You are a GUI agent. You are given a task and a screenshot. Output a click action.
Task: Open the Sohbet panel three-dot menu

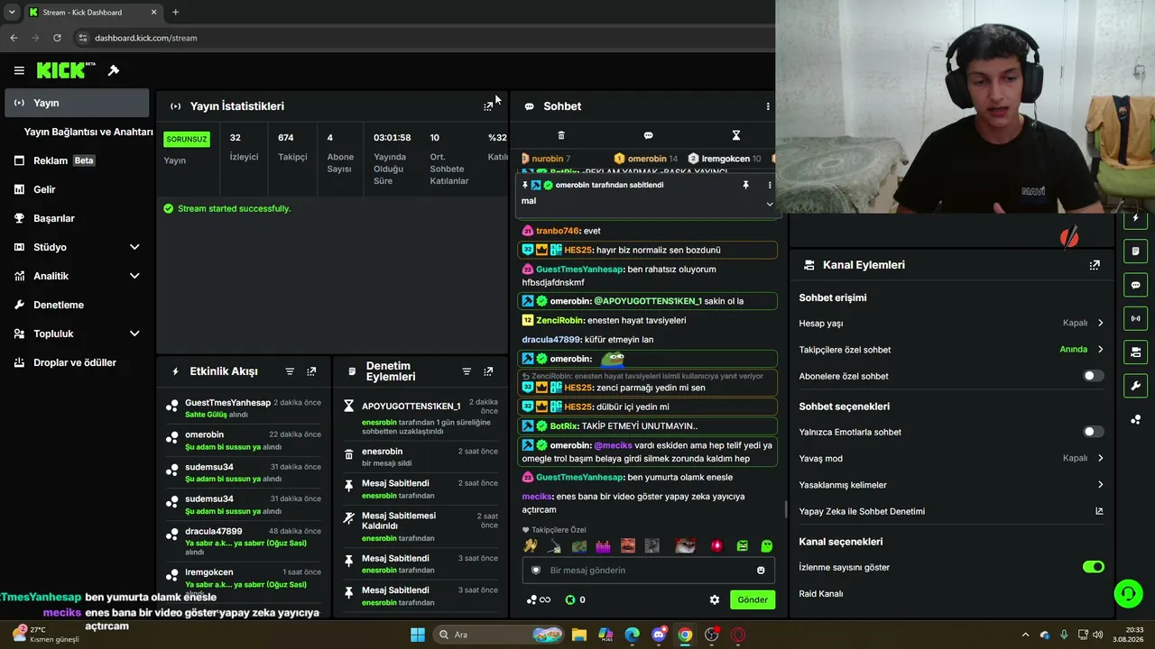click(x=768, y=106)
